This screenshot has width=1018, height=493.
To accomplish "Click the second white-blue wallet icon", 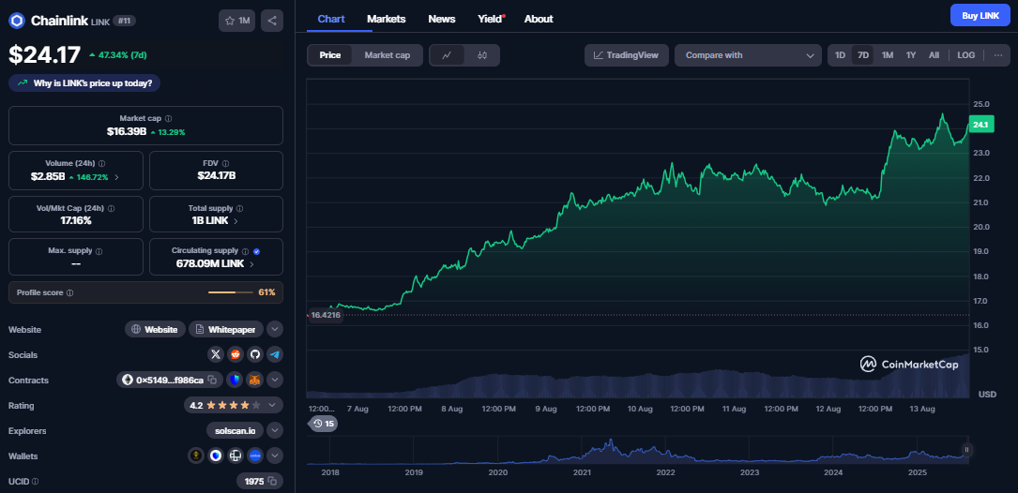I will point(216,456).
